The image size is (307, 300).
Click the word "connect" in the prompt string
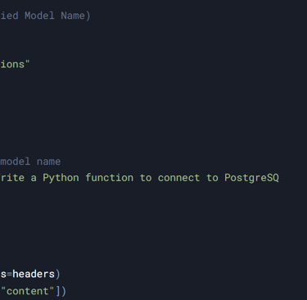tap(178, 178)
